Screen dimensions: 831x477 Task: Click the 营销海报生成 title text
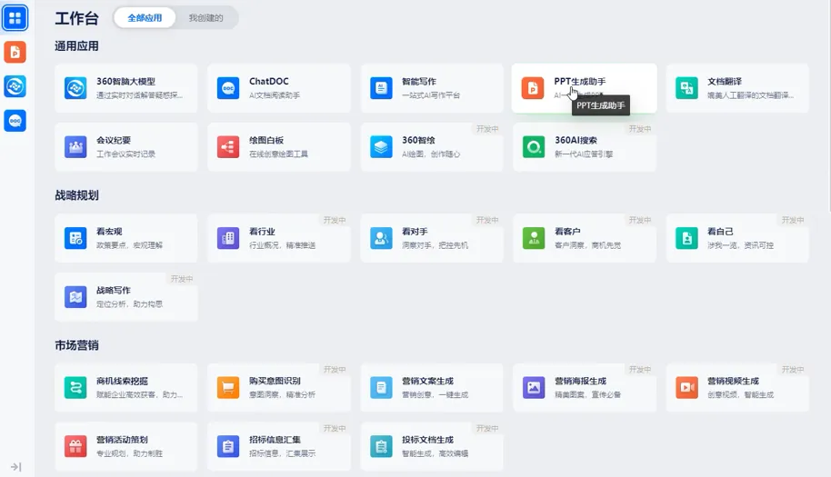580,382
